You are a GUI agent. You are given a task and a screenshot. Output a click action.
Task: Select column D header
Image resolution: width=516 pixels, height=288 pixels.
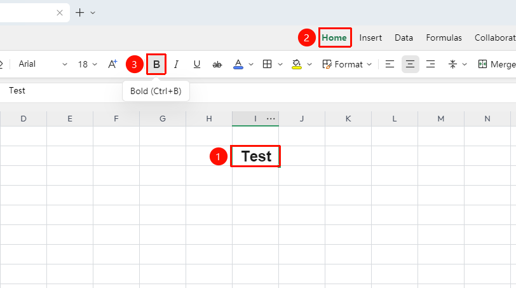tap(24, 119)
